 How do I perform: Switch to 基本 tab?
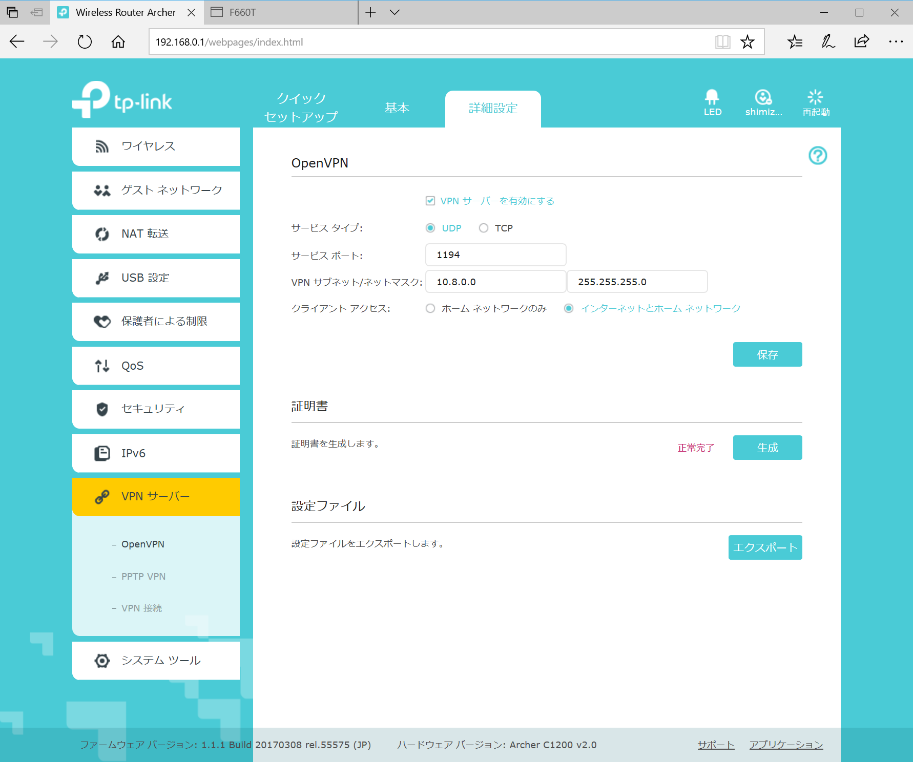(397, 108)
